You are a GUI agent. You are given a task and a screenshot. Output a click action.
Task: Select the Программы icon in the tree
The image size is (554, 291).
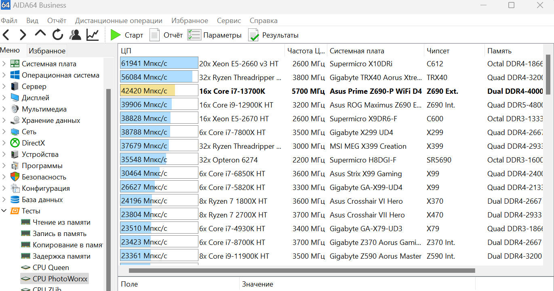pos(15,165)
